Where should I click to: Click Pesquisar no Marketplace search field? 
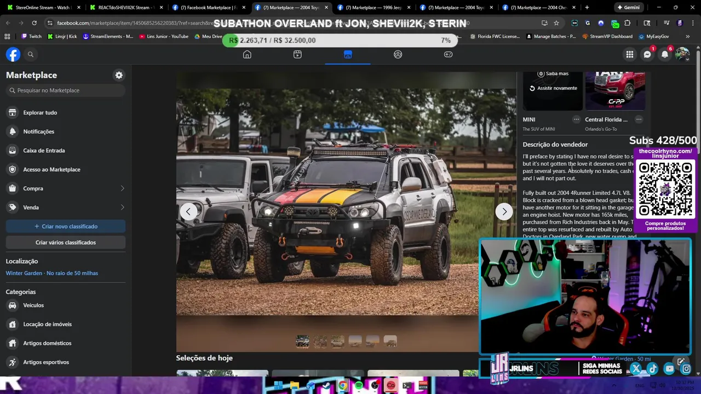[x=66, y=90]
